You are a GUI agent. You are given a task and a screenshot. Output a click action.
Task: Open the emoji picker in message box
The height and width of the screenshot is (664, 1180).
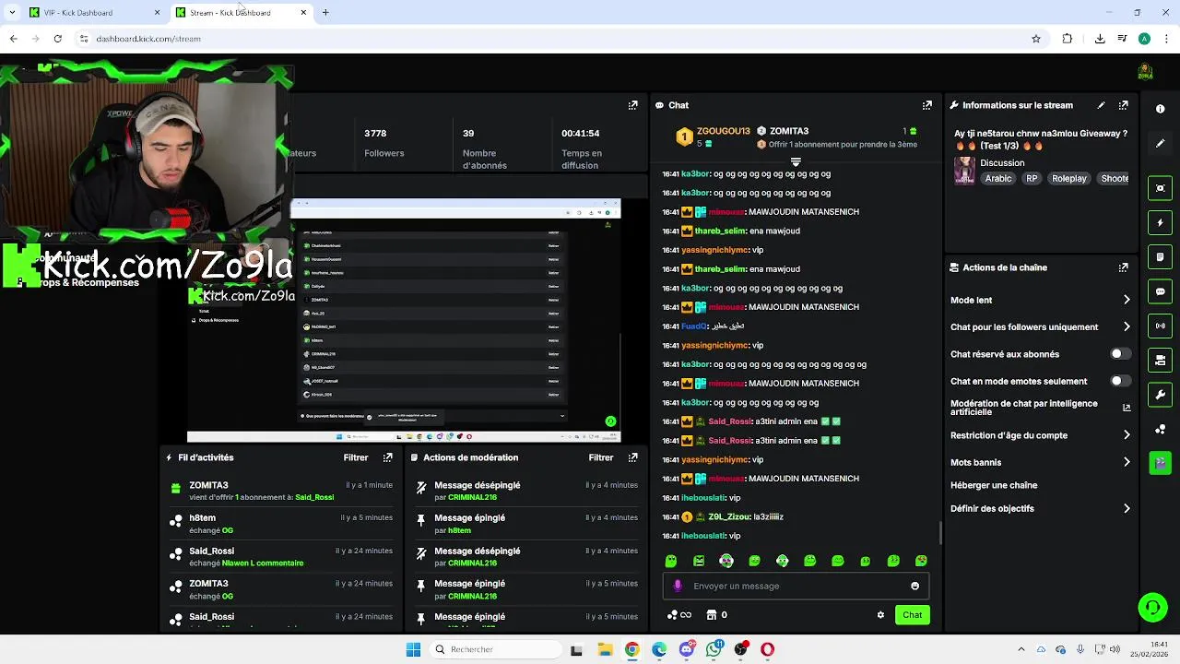(914, 586)
